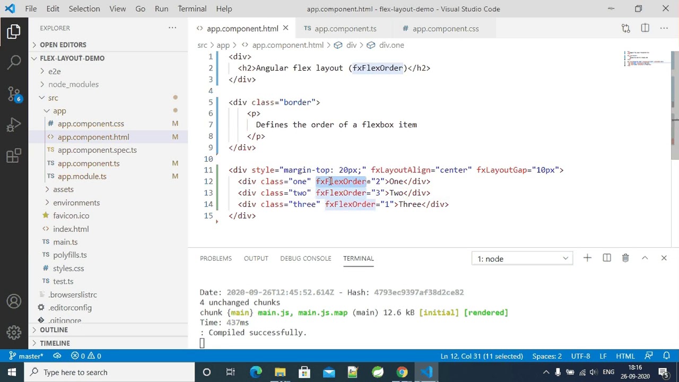Split the terminal panel
The image size is (679, 382).
click(607, 258)
